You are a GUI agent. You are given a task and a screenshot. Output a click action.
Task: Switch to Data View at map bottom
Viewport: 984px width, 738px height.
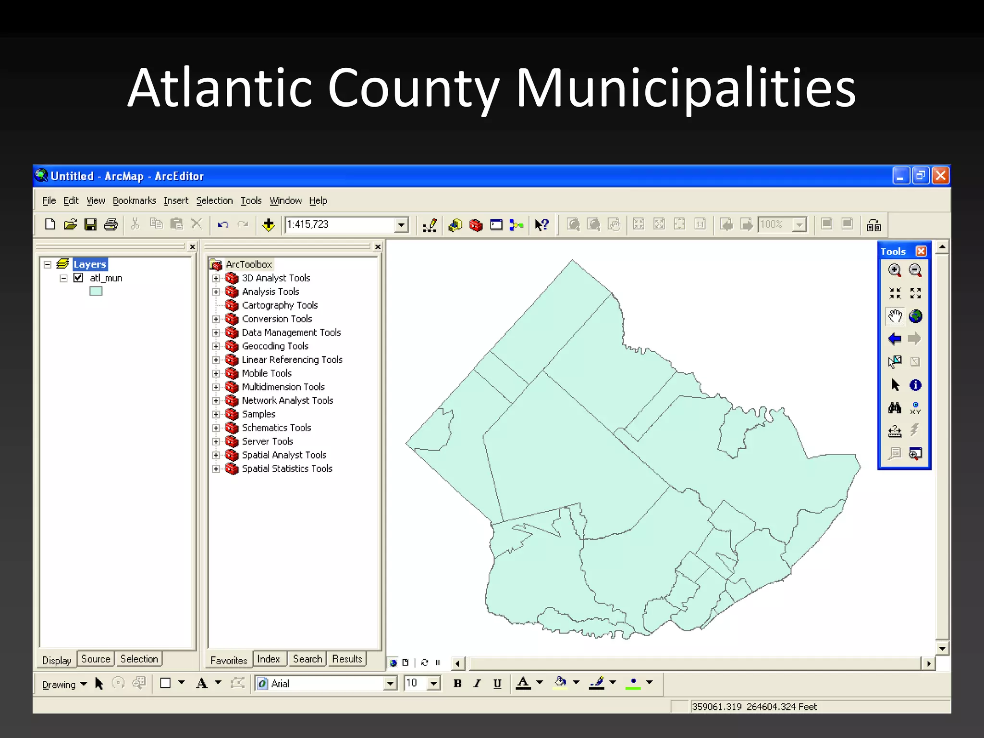[x=394, y=663]
